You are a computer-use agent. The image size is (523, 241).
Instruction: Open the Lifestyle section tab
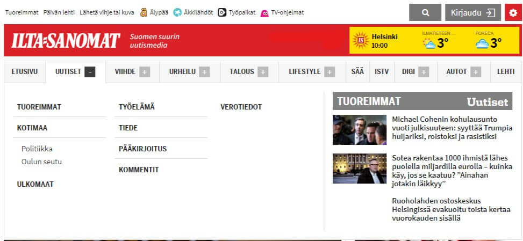pos(305,71)
